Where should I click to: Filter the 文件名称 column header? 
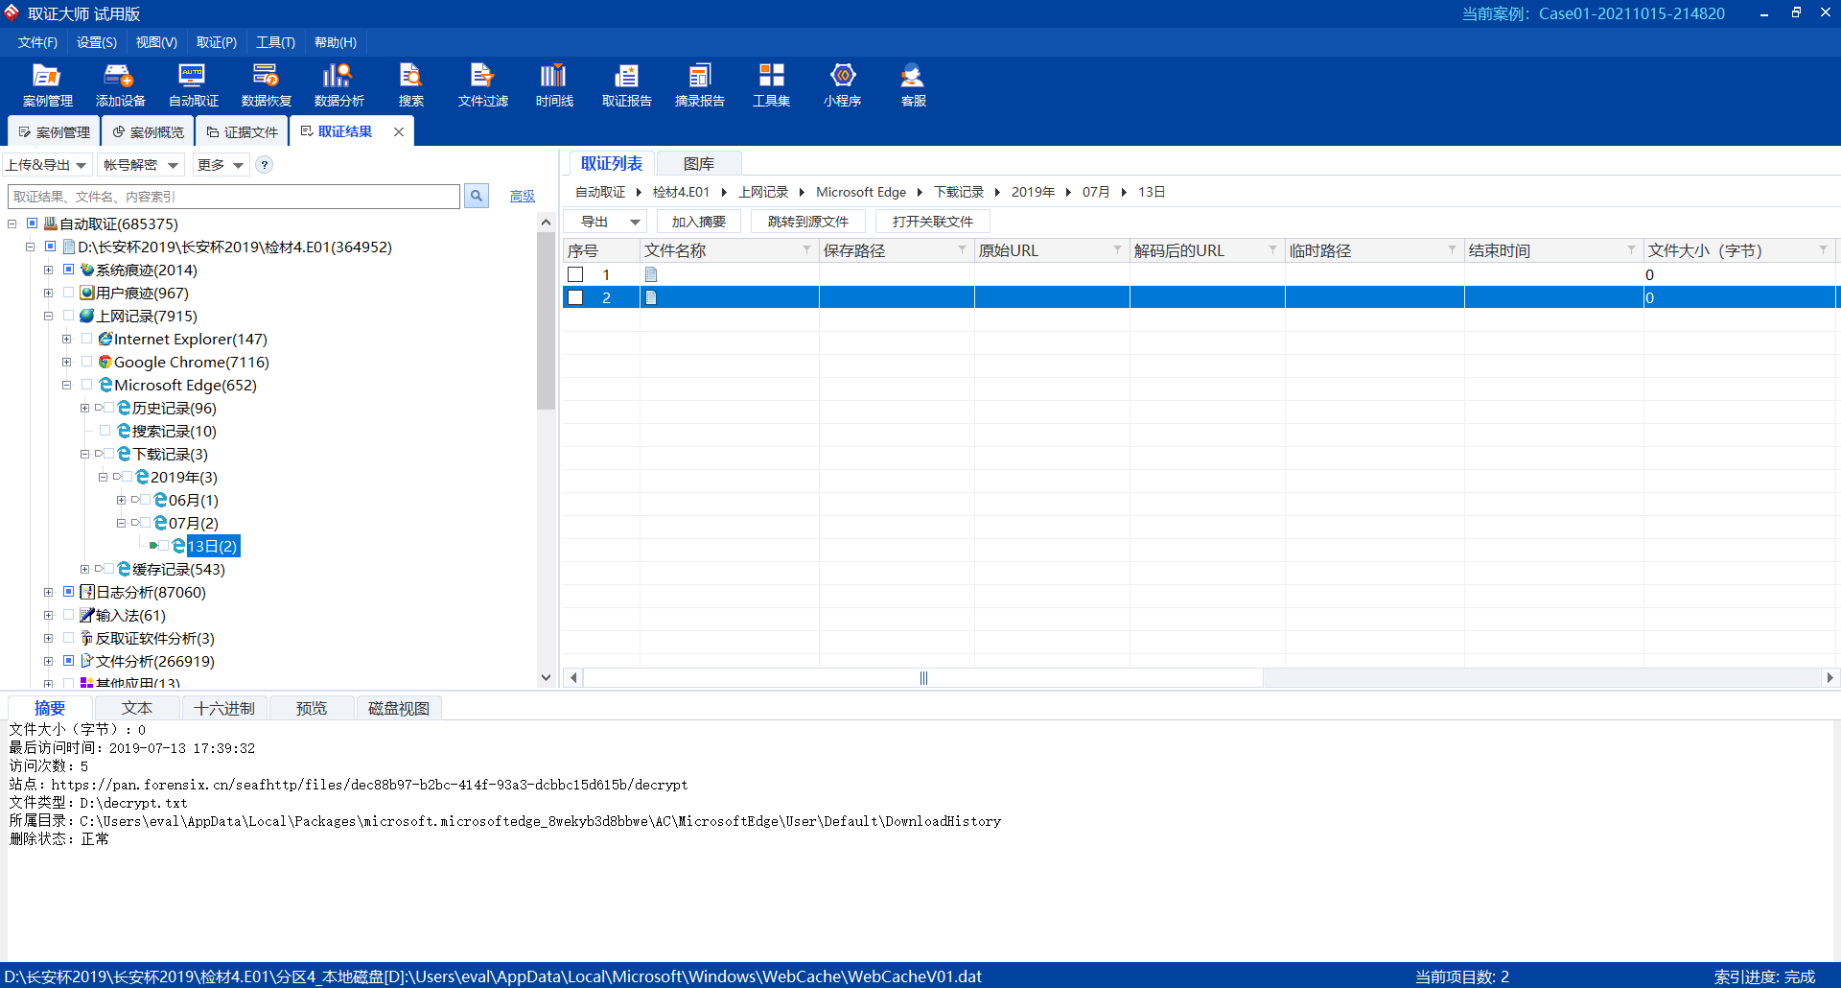coord(806,249)
